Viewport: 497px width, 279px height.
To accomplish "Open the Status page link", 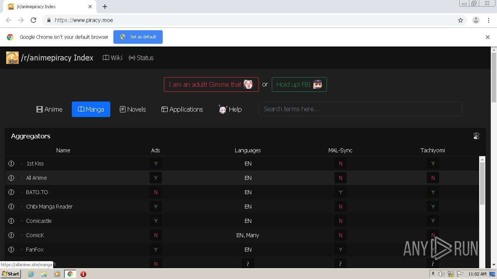I will pyautogui.click(x=141, y=58).
